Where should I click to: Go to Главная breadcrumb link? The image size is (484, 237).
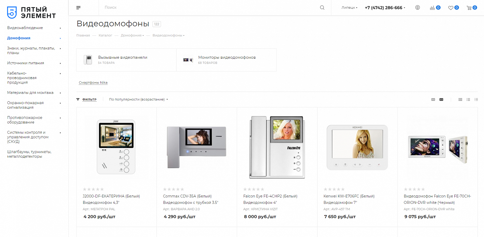[x=83, y=35]
